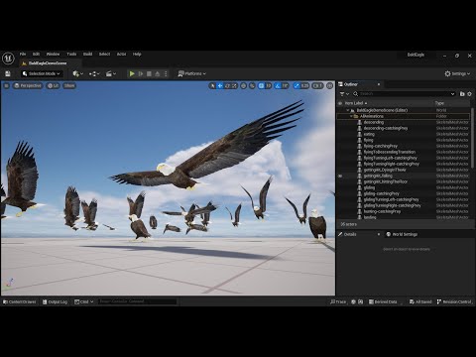This screenshot has height=357, width=476.
Task: Click the skip frame advance button
Action: (141, 73)
